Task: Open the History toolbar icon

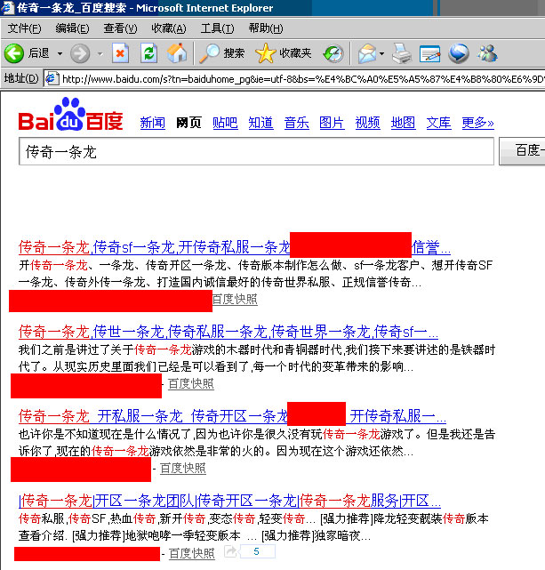Action: [333, 53]
